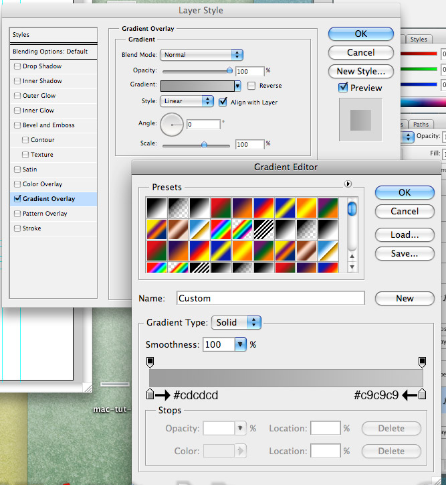This screenshot has height=485, width=446.
Task: Click the Load... button
Action: coord(405,234)
